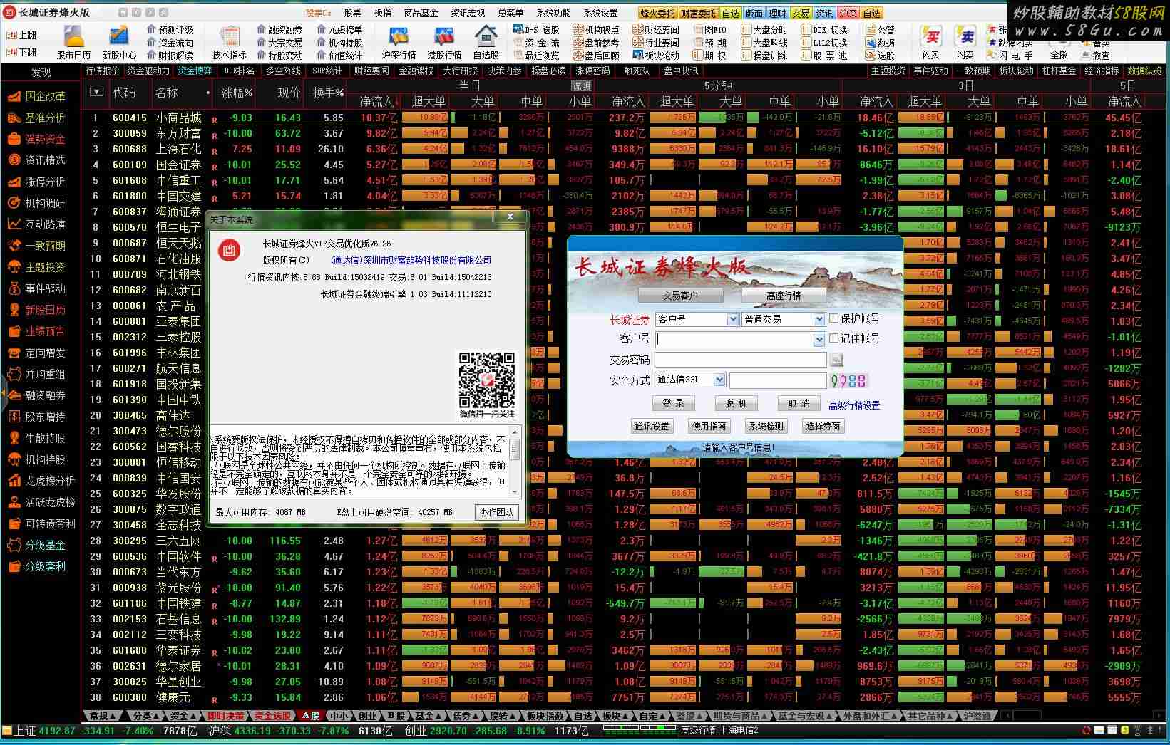1170x745 pixels.
Task: Open 分级基金 in the left sidebar
Action: (36, 545)
